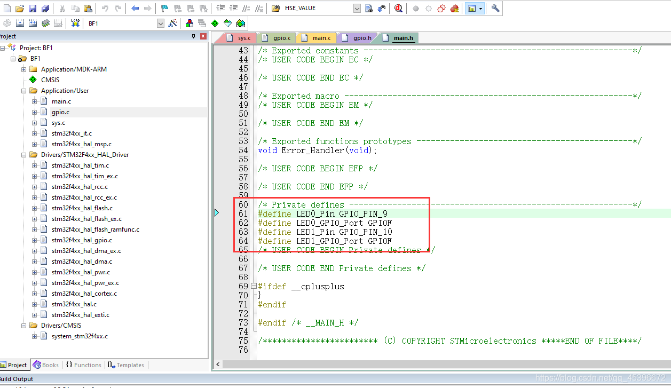The image size is (671, 388).
Task: Save the current file via floppy icon
Action: (33, 9)
